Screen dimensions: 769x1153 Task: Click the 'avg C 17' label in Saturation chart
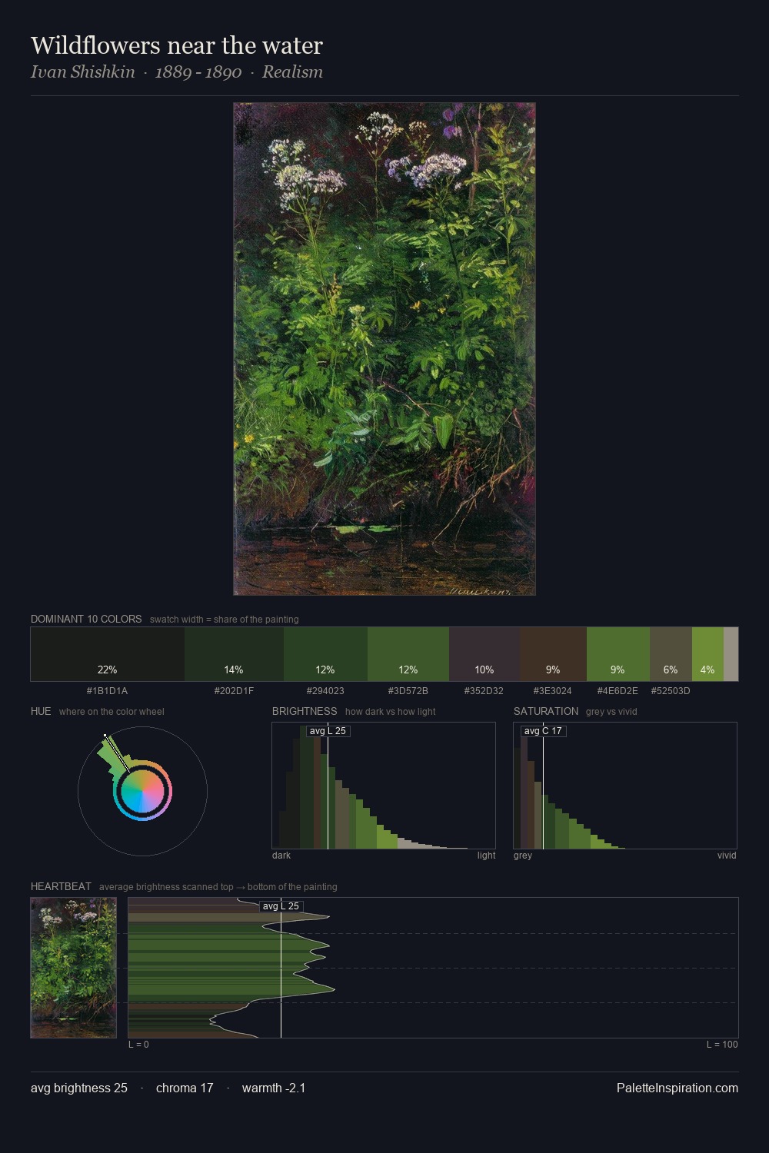[x=543, y=731]
